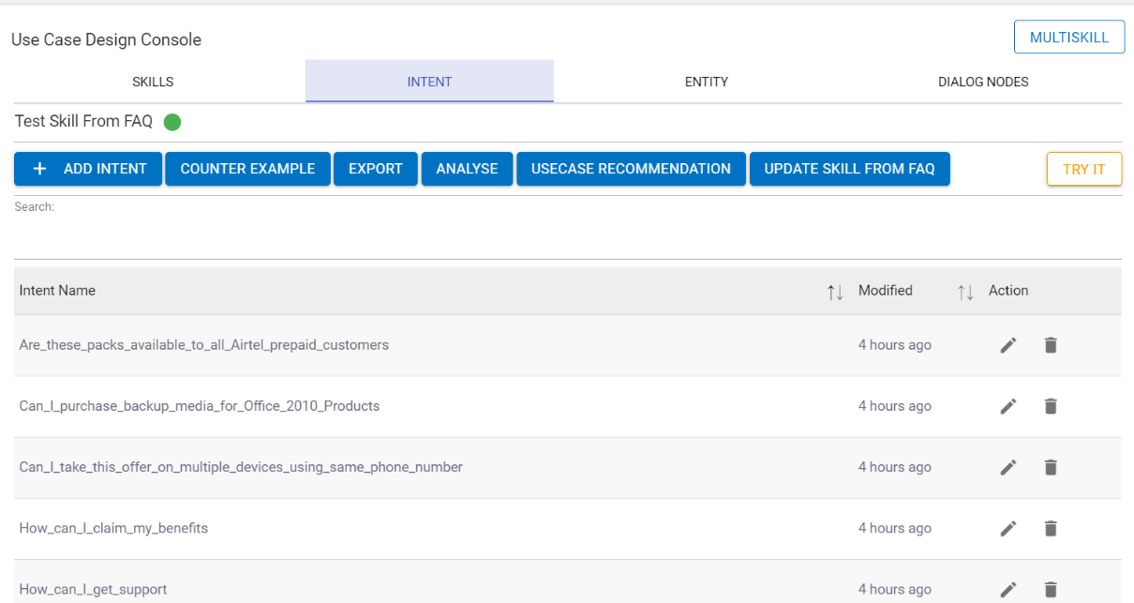Screen dimensions: 1134x603
Task: Select Are_these_packs_available_to_all_Airtel_prepaid_customers row
Action: [568, 345]
